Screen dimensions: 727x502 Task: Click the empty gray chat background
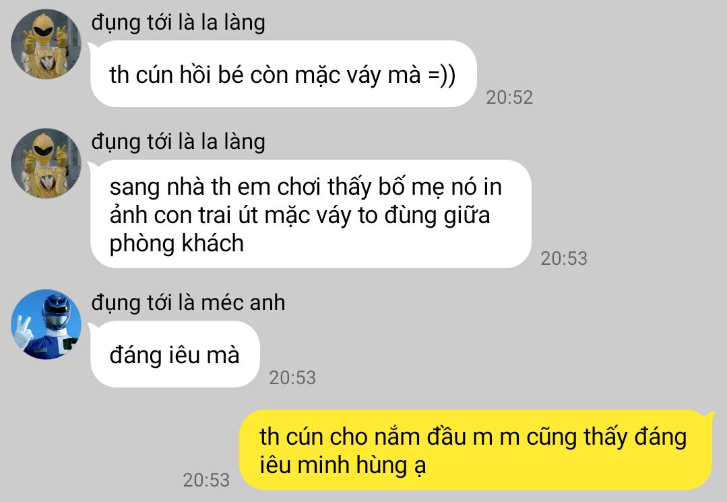pos(626,325)
